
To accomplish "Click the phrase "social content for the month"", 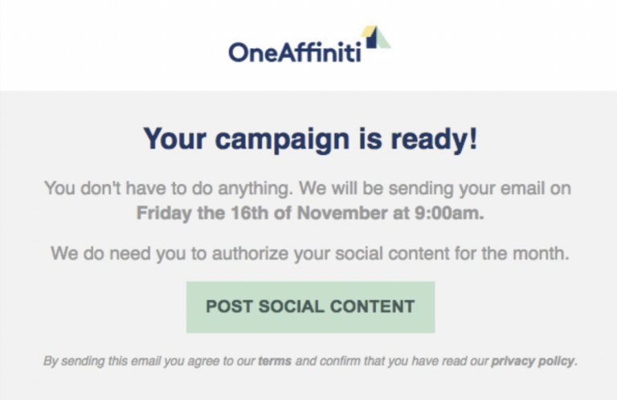I will (452, 253).
